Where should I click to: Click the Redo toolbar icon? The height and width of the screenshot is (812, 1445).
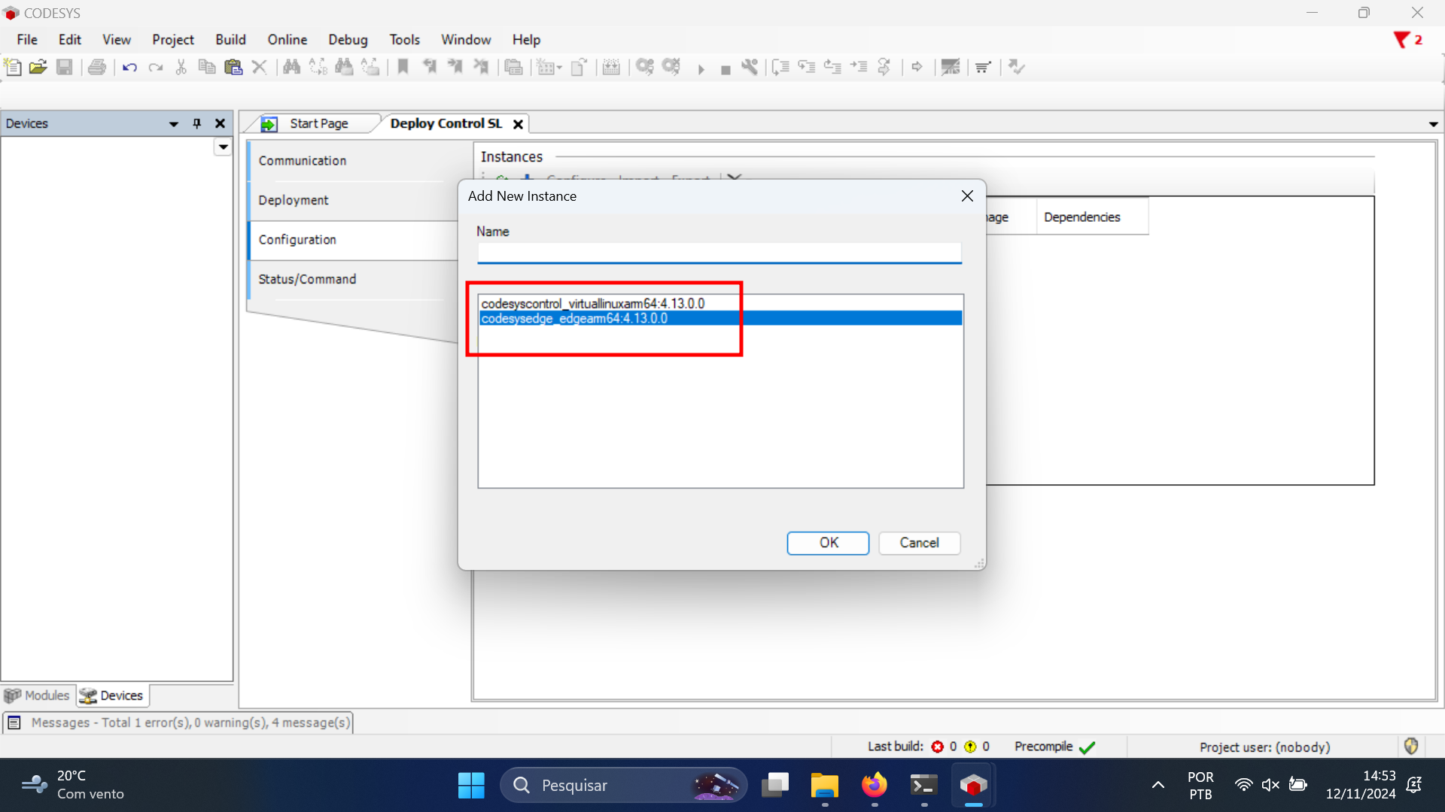coord(156,67)
